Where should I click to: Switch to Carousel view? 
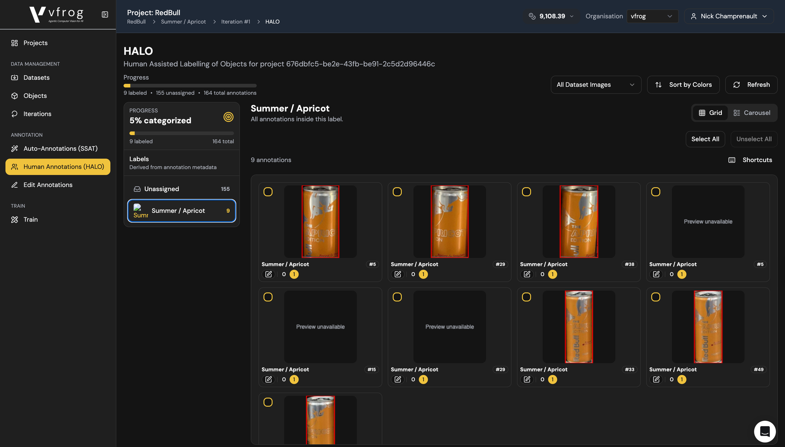(x=752, y=113)
